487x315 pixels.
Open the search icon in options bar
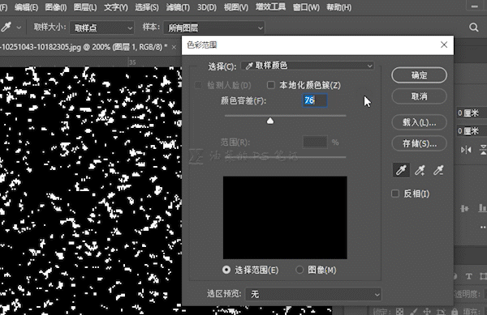click(x=474, y=28)
